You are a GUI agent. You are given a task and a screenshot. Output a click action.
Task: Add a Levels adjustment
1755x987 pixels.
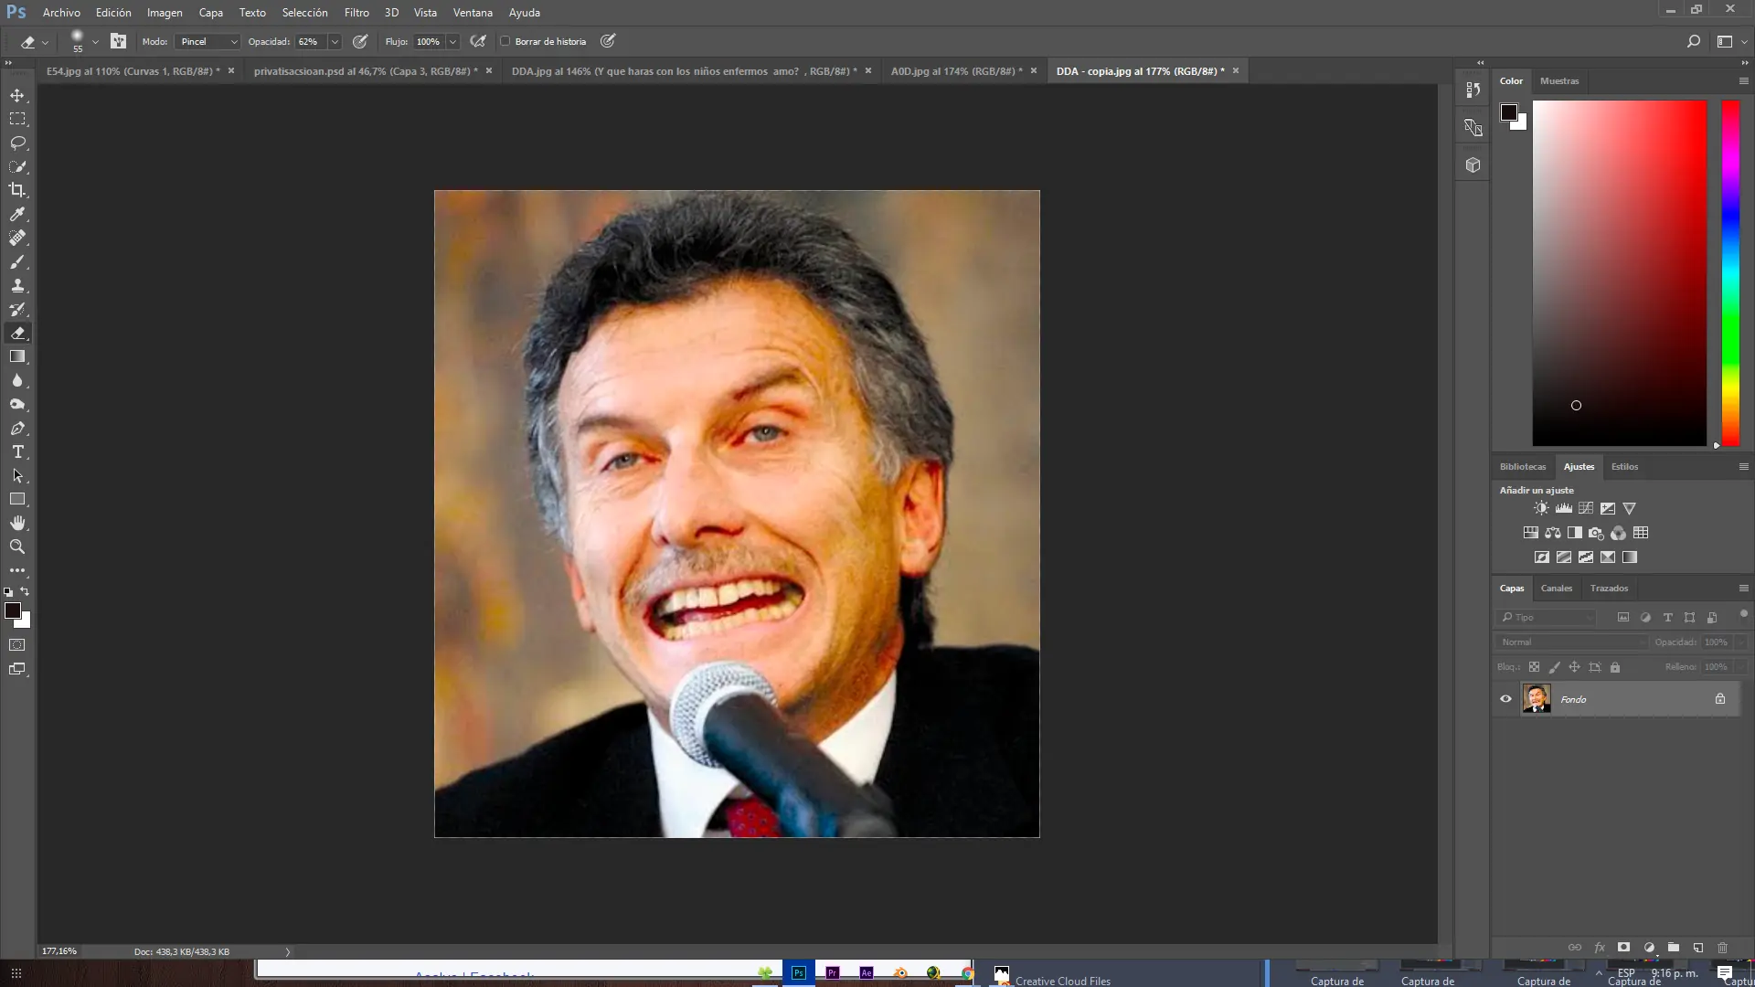tap(1563, 508)
